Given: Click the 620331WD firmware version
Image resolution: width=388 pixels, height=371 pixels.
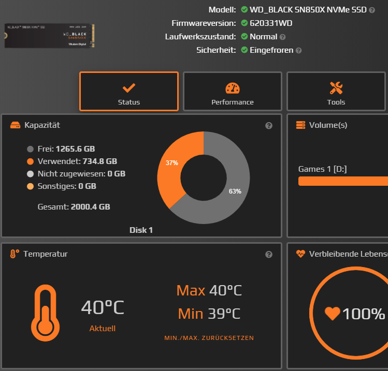Looking at the screenshot, I should [271, 23].
